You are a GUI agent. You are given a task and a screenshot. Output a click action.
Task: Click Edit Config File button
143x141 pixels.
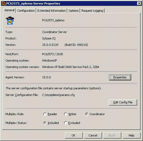click(x=123, y=102)
